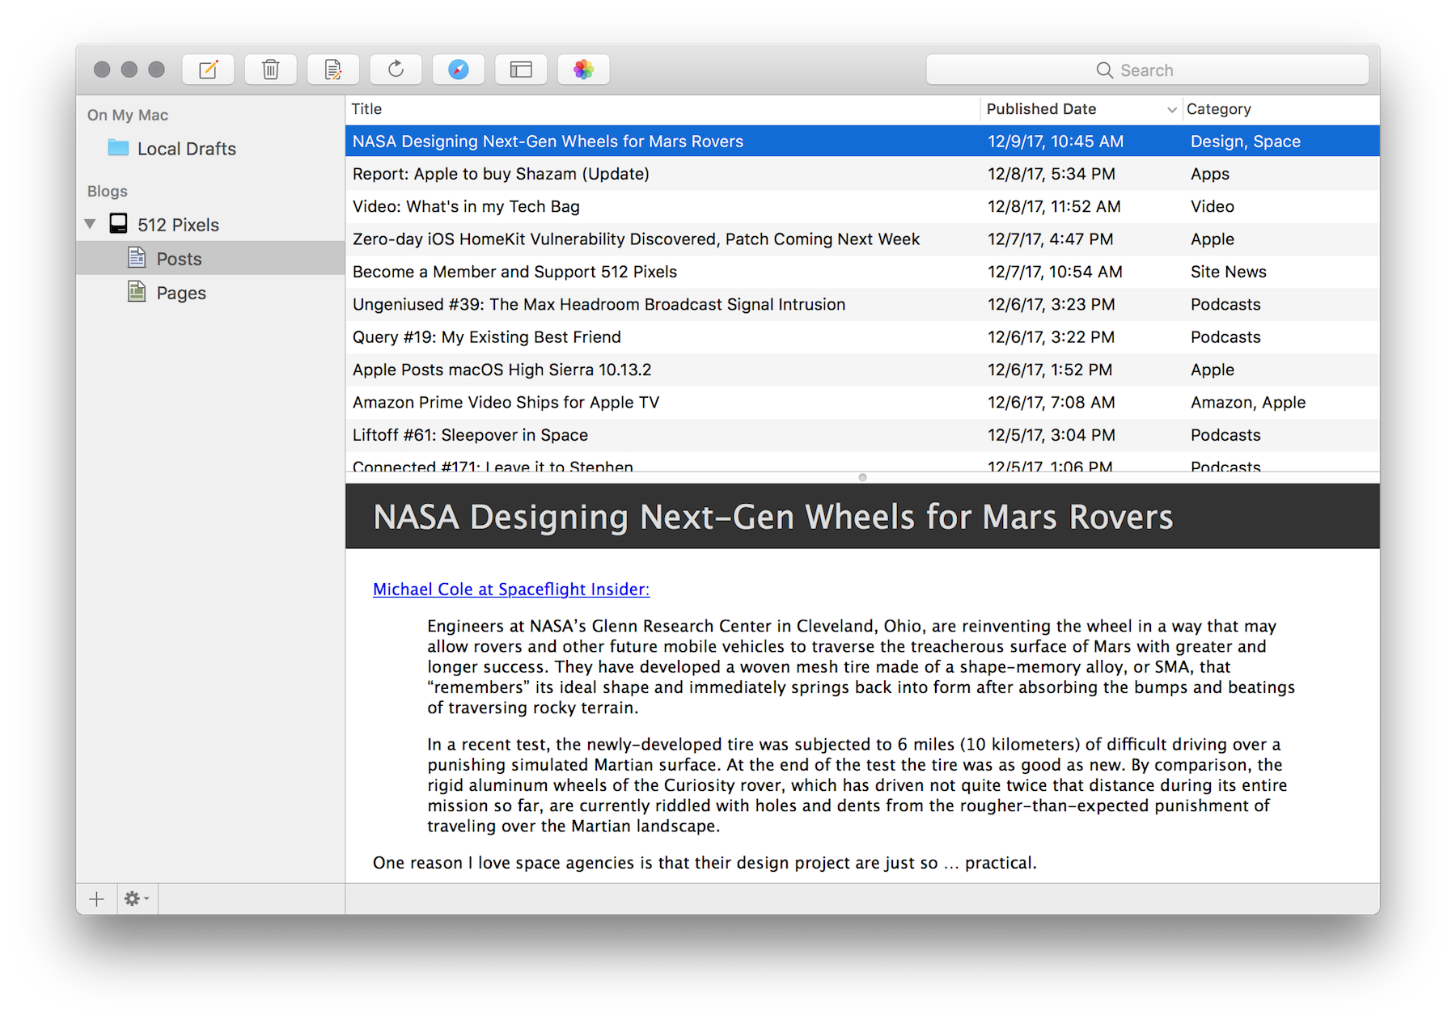The image size is (1456, 1023).
Task: Click the 'Amazon, Apple' category cell
Action: (x=1248, y=402)
